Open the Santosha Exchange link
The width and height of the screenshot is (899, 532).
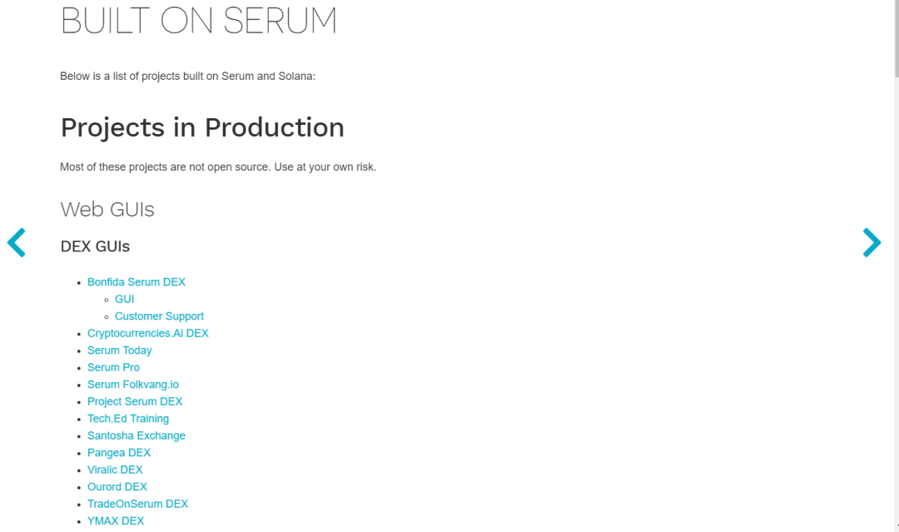[x=137, y=435]
